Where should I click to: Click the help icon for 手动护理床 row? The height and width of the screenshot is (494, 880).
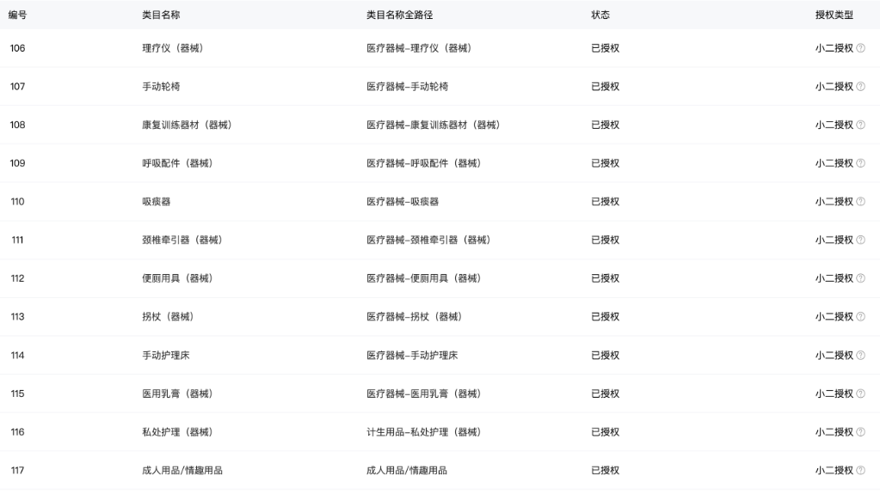coord(860,356)
